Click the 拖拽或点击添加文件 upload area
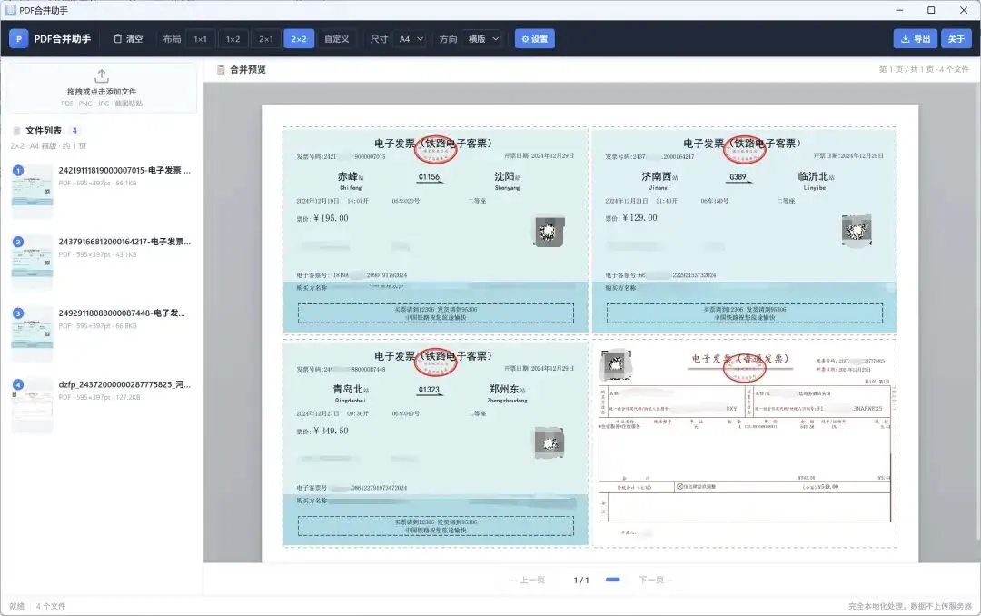 coord(102,88)
